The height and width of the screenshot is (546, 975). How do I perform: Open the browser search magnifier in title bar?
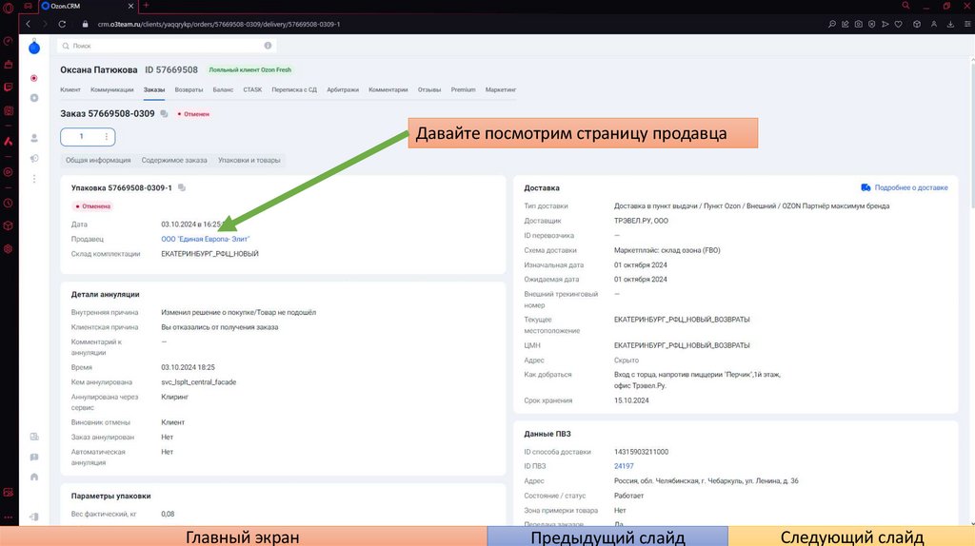click(x=906, y=6)
